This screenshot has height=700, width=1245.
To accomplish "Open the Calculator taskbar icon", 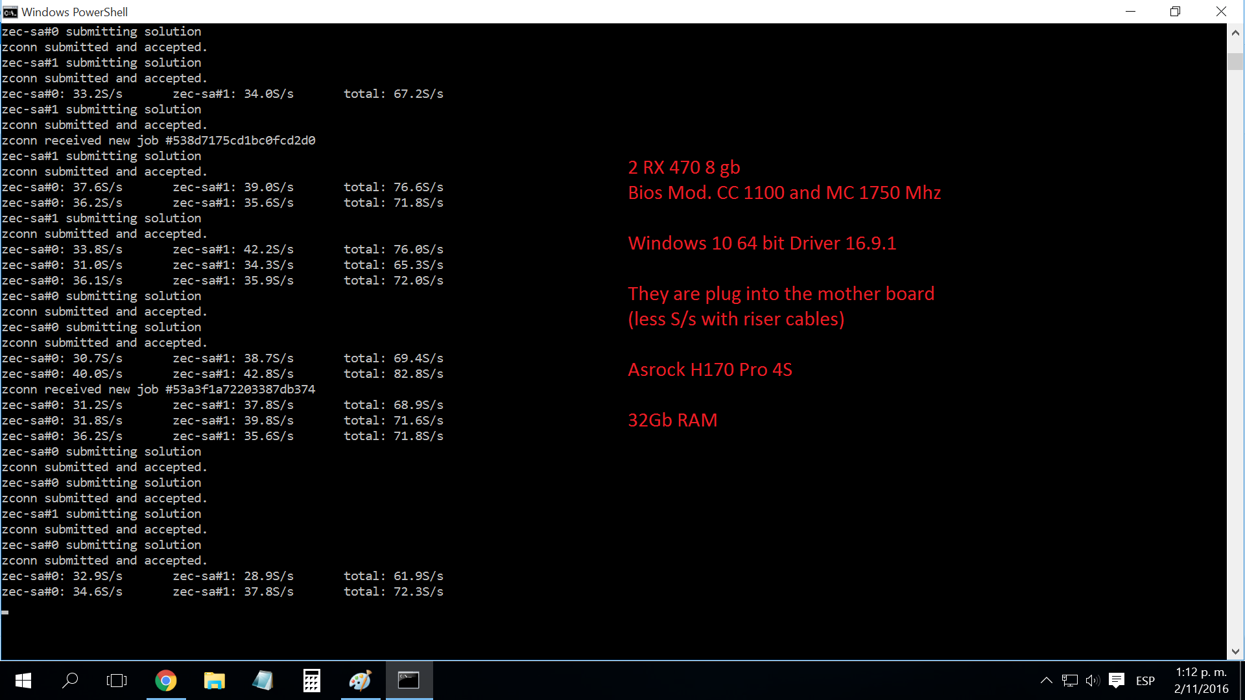I will click(311, 681).
